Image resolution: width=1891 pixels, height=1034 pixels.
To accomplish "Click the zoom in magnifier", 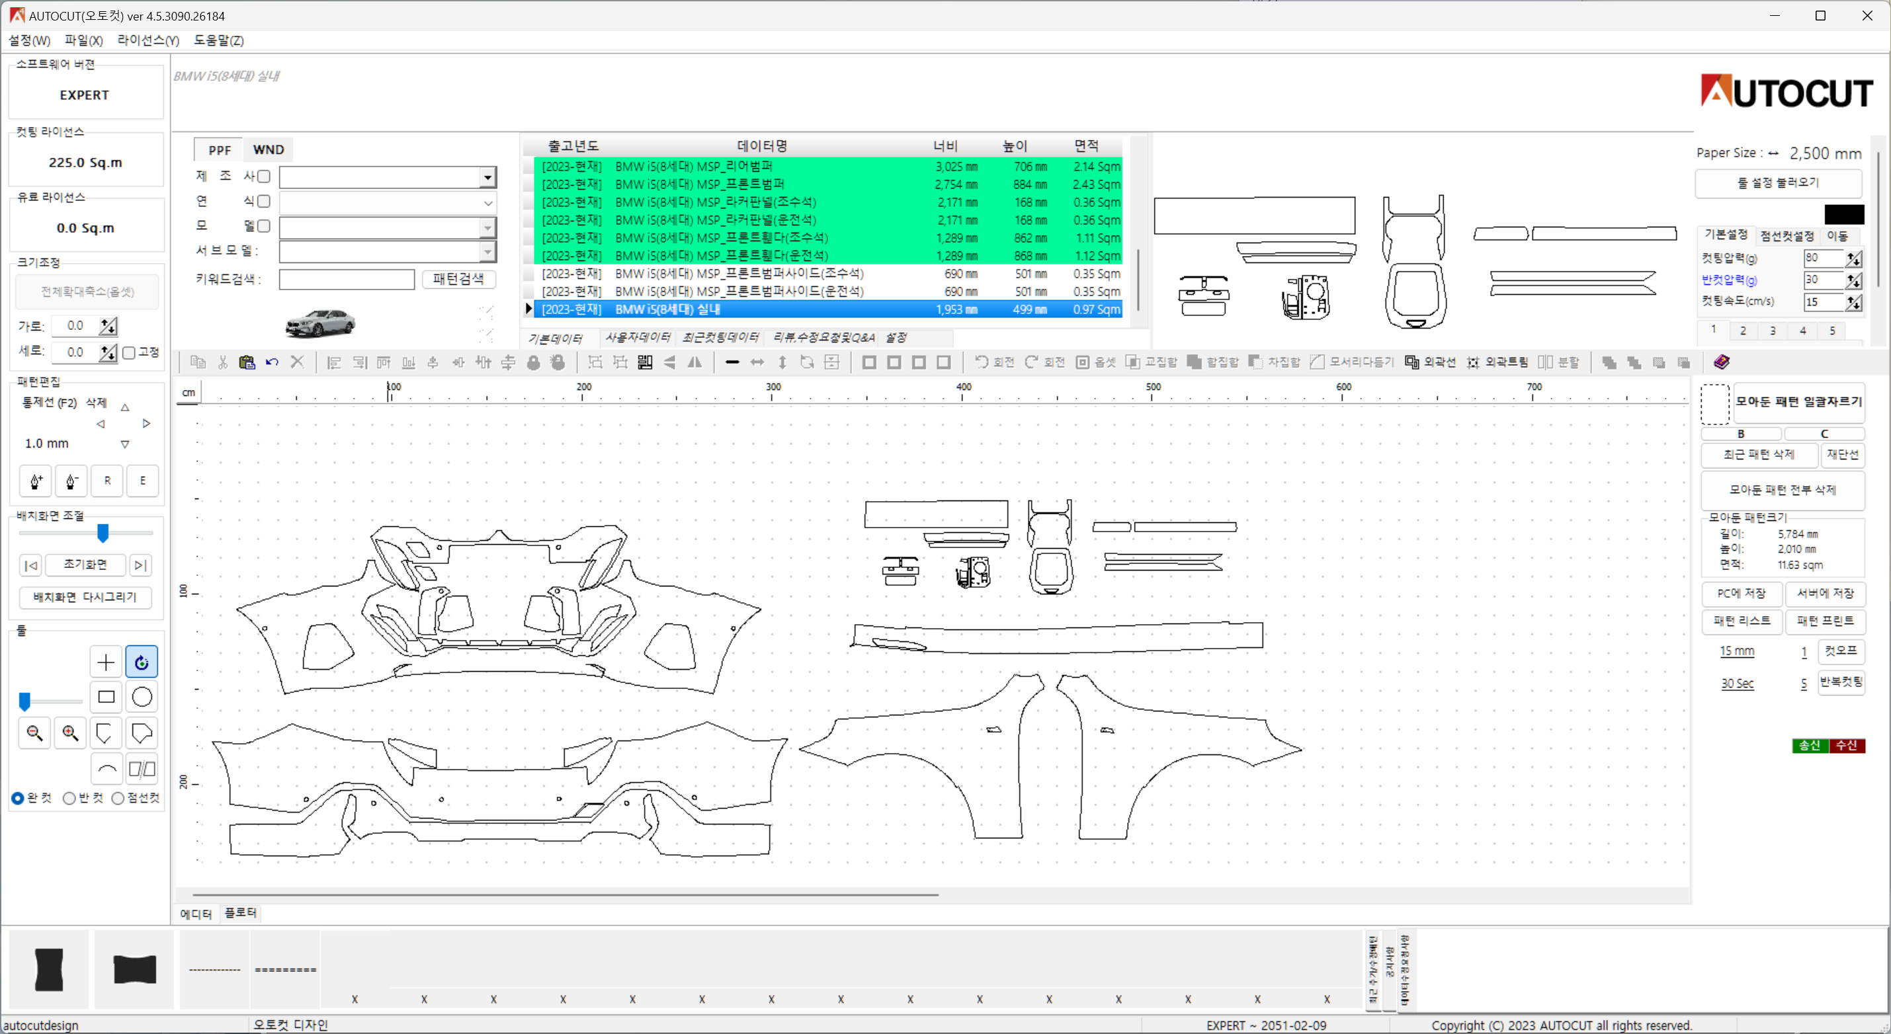I will tap(71, 733).
